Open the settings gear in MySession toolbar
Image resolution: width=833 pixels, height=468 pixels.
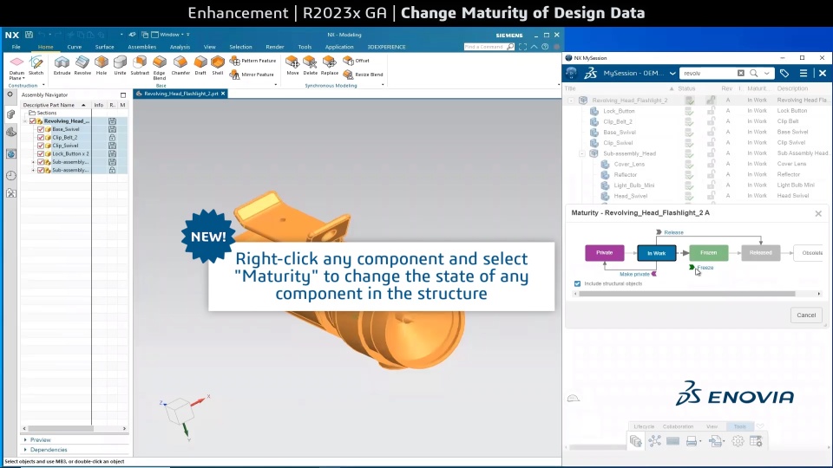pyautogui.click(x=738, y=441)
